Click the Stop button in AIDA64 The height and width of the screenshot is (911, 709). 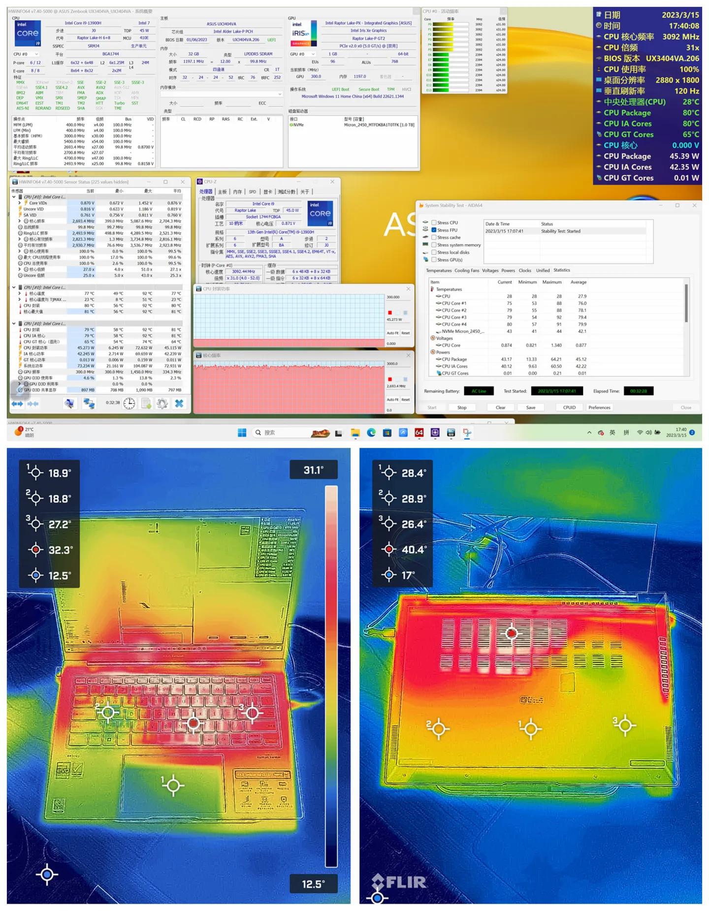[x=462, y=408]
